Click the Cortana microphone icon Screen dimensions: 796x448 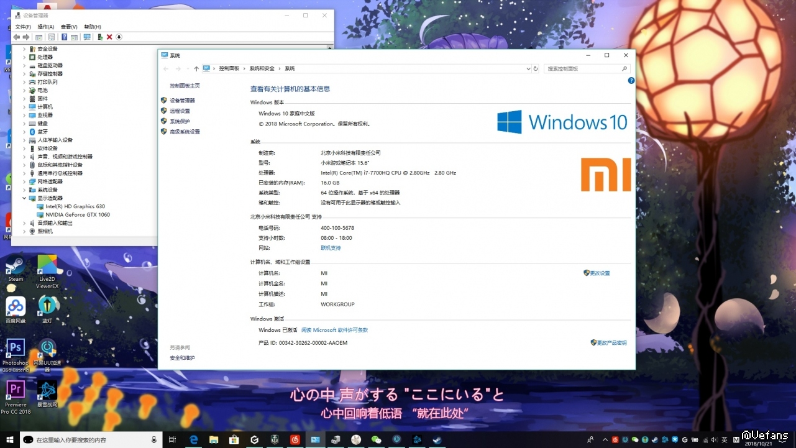click(x=154, y=439)
